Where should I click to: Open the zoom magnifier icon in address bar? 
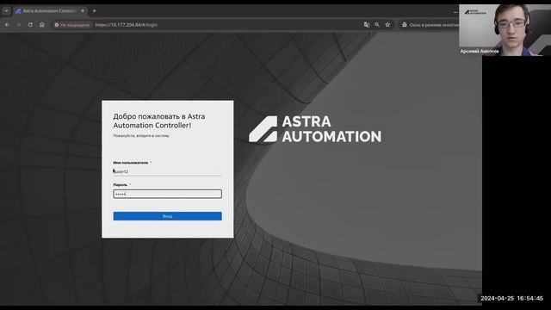click(x=377, y=25)
